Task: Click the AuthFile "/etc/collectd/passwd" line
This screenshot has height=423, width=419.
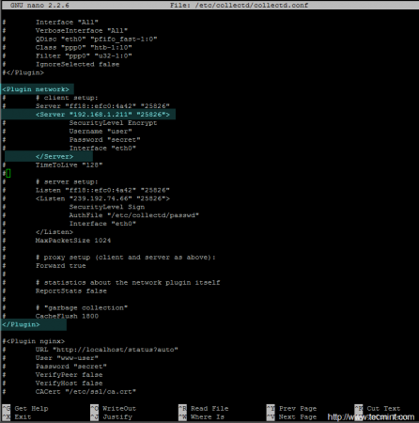Action: pyautogui.click(x=134, y=215)
